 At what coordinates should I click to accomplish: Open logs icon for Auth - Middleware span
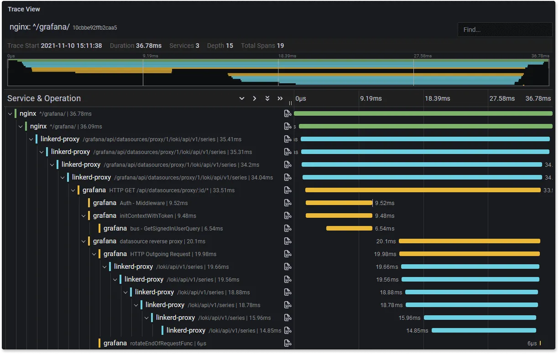(287, 203)
